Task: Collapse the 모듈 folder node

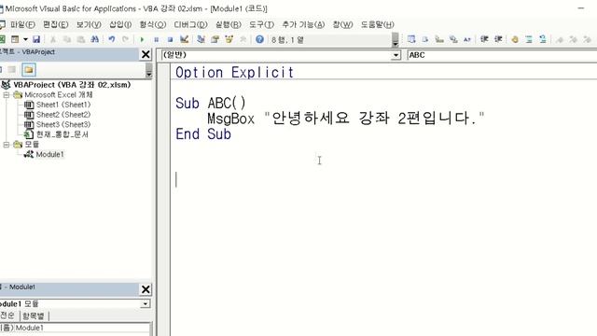Action: tap(7, 145)
